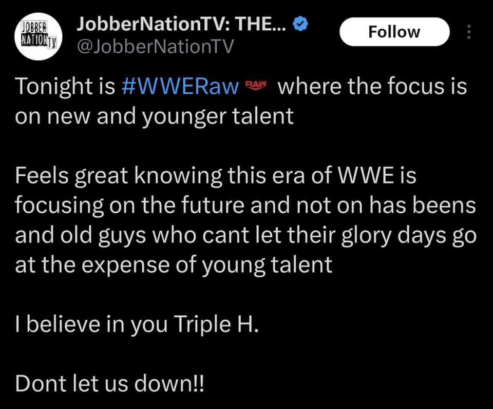The image size is (493, 409).
Task: Open the #WWERaw hashtag link
Action: tap(181, 86)
